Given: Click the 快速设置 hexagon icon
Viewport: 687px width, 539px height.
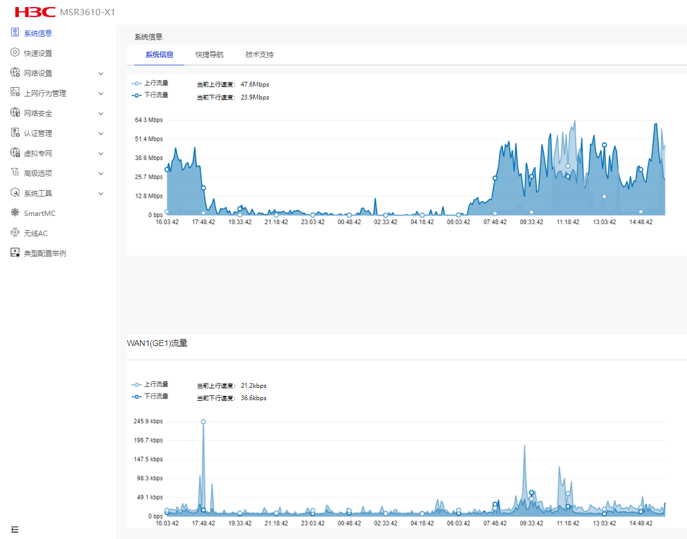Looking at the screenshot, I should pos(15,52).
